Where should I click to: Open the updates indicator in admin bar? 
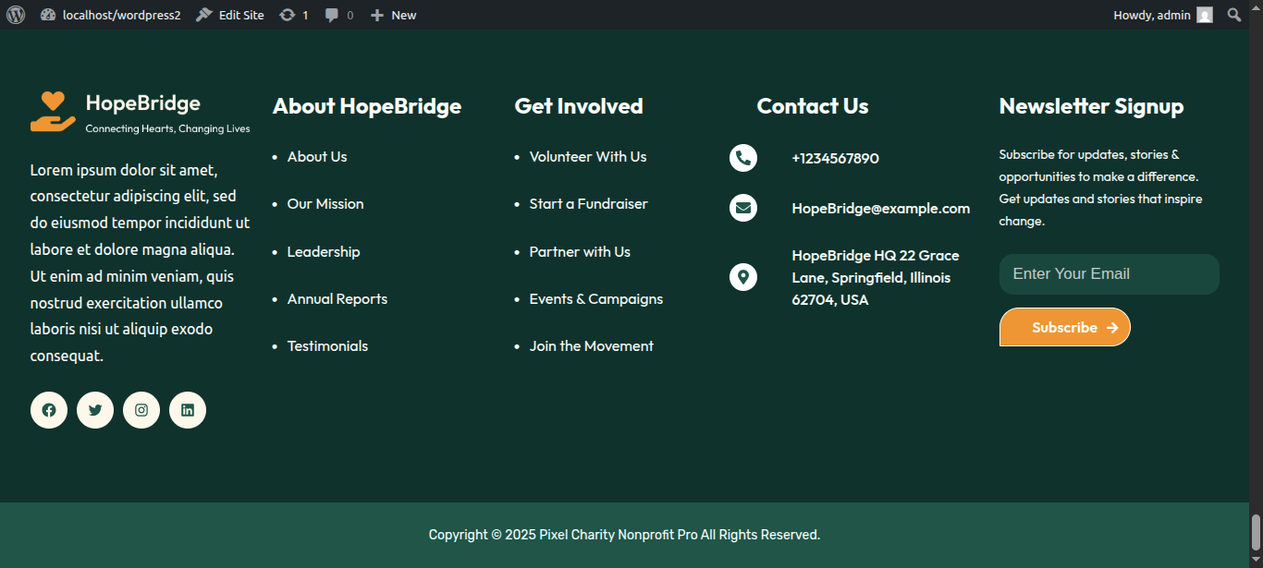[x=294, y=15]
